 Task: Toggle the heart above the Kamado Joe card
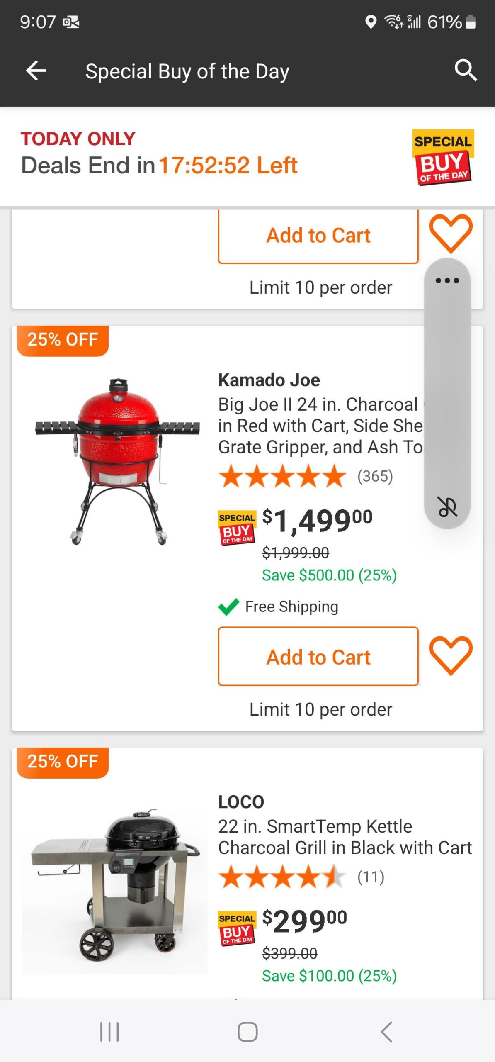[x=451, y=234]
